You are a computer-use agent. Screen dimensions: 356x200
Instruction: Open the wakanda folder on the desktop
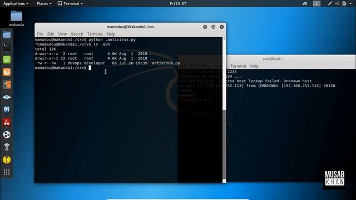point(16,18)
